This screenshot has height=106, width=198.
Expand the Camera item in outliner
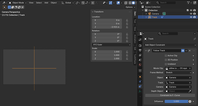[146, 14]
